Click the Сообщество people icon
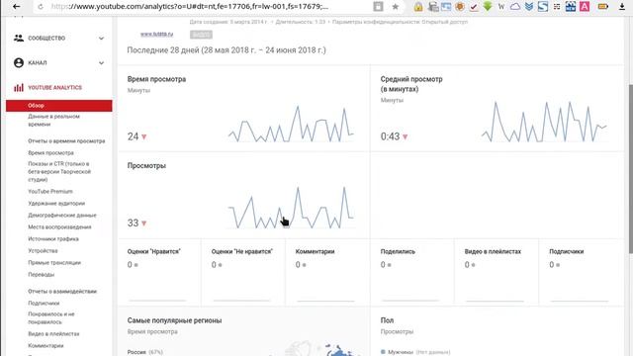 click(x=19, y=38)
